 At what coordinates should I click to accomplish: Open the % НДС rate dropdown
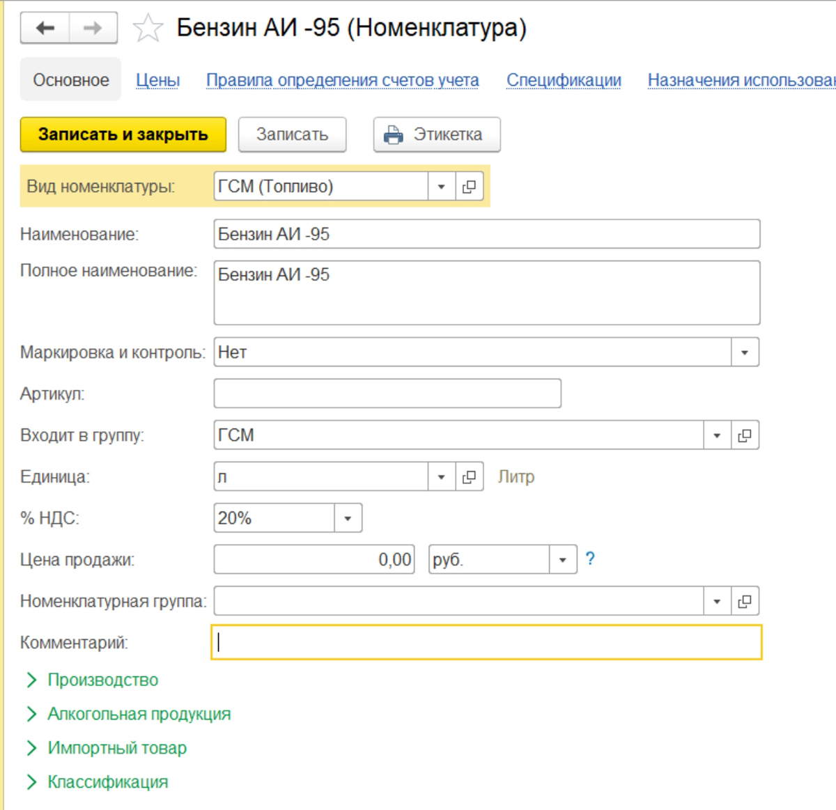tap(348, 518)
